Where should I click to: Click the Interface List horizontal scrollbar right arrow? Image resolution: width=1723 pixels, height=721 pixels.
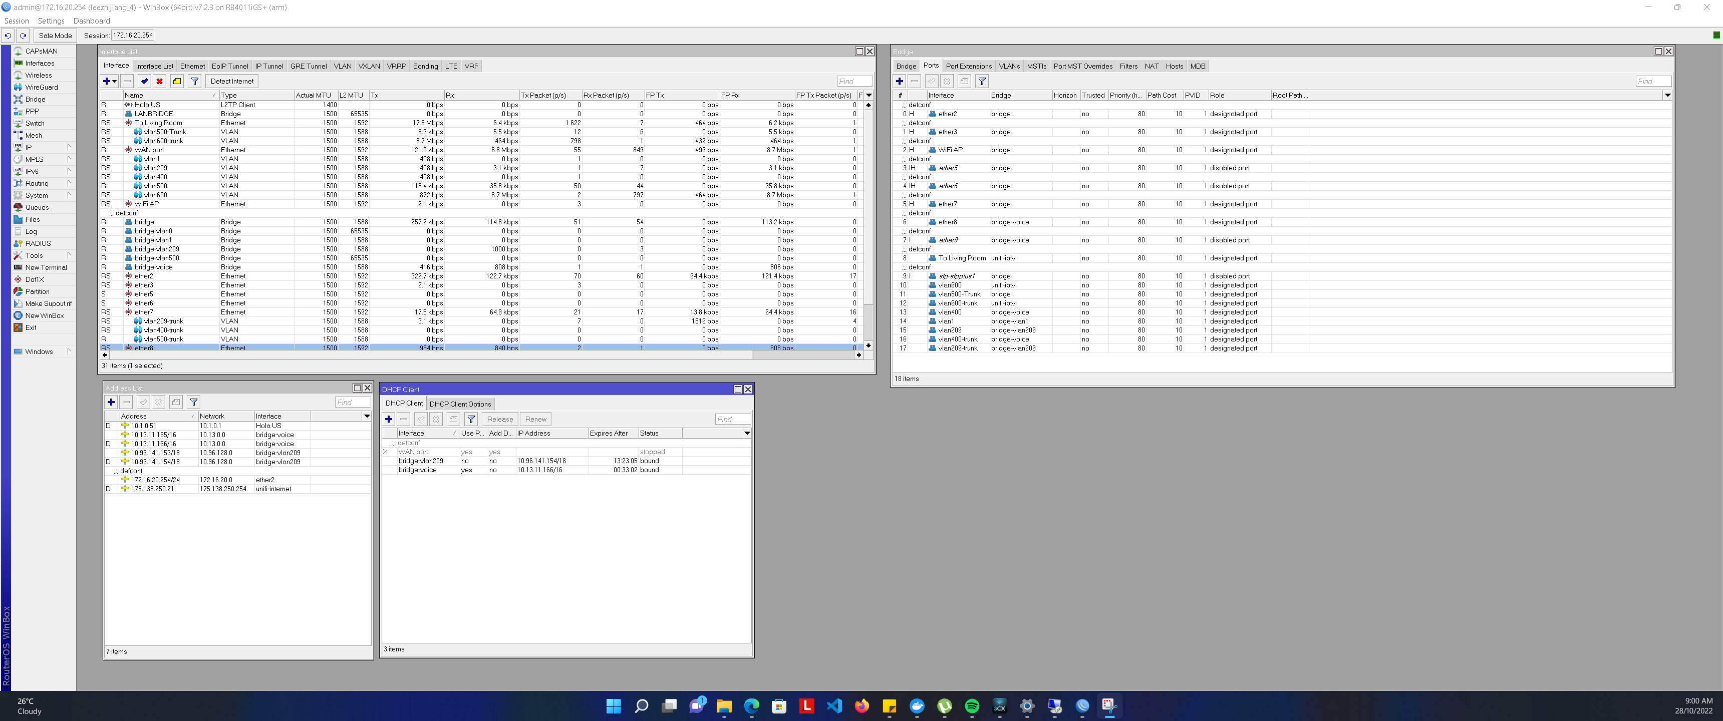(859, 355)
